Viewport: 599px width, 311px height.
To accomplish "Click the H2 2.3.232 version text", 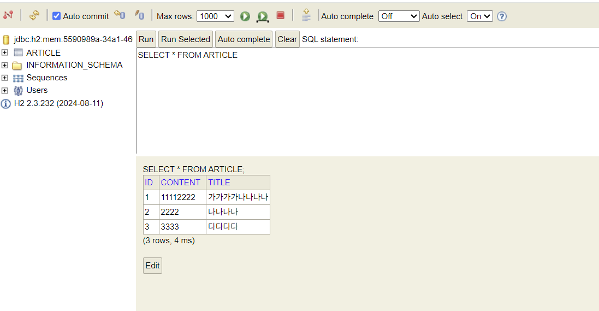I will point(58,103).
